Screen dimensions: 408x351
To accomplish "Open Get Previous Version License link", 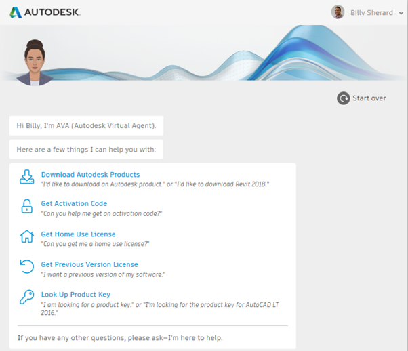I will 89,264.
